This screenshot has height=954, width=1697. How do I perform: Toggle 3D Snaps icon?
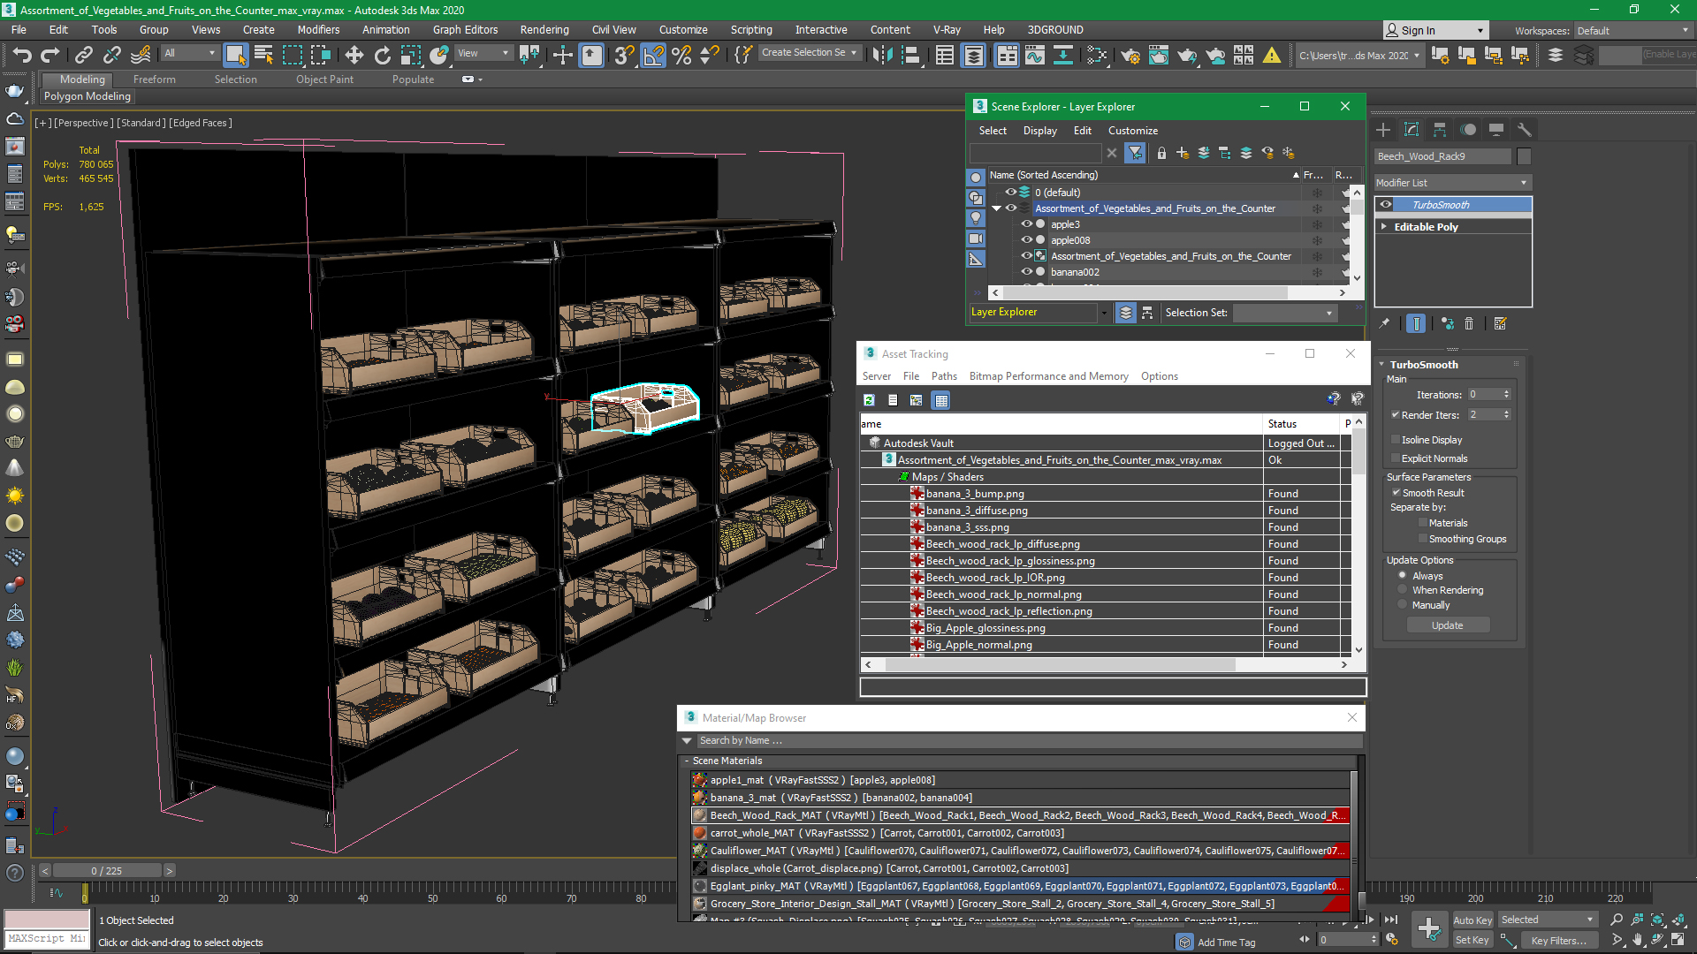[x=625, y=56]
